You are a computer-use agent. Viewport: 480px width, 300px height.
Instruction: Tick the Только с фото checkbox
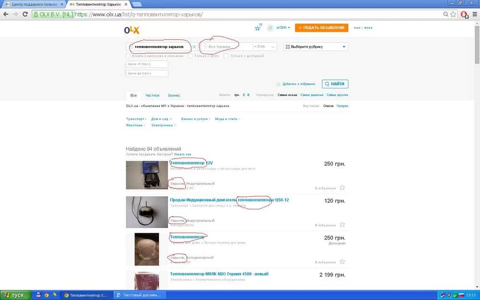[190, 56]
